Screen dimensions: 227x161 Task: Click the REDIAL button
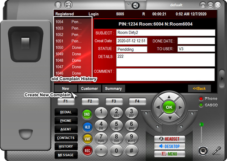coord(66,112)
